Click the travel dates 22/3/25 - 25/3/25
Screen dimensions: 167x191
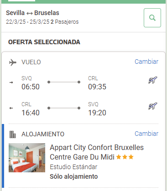point(28,22)
